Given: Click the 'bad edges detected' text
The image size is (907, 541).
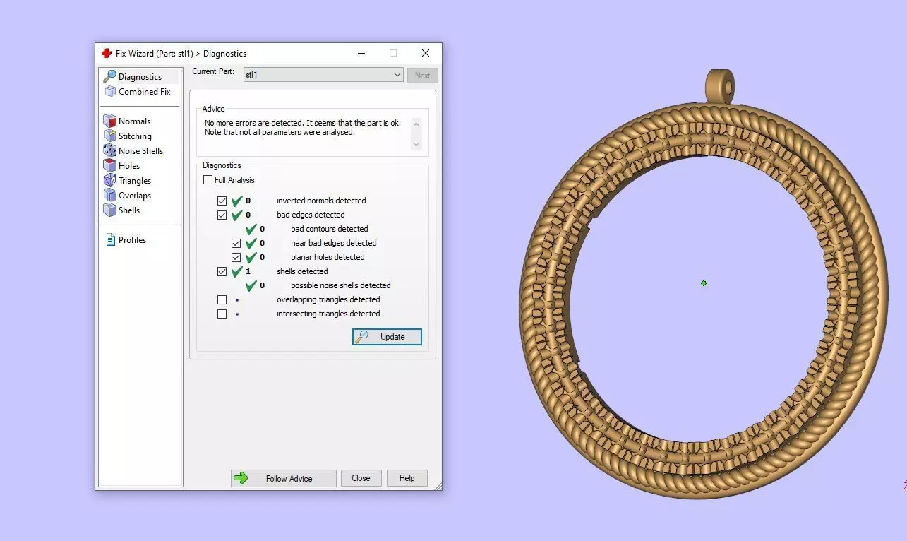Looking at the screenshot, I should coord(311,215).
